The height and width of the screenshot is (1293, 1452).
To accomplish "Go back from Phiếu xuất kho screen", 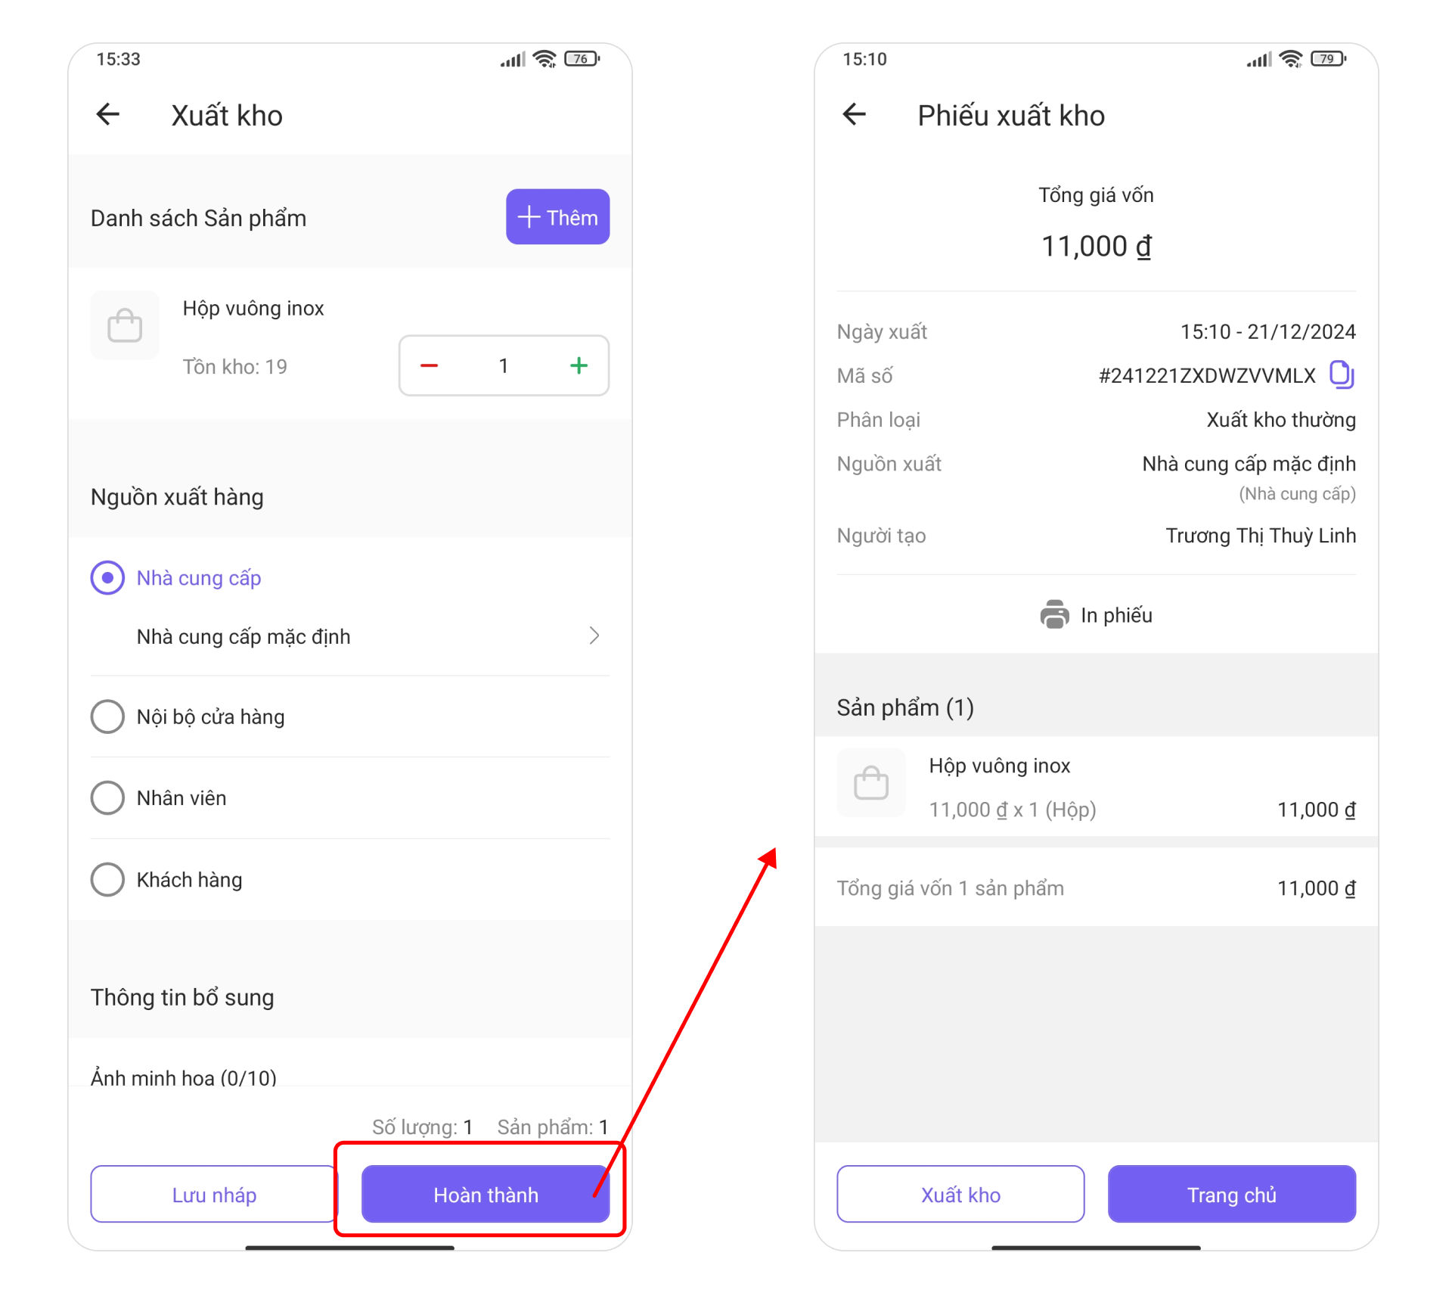I will pos(855,114).
